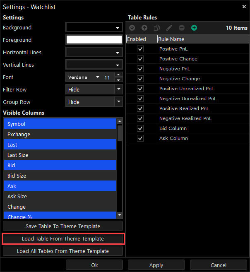Select the Ask Size column entry
This screenshot has width=250, height=272.
tap(60, 197)
